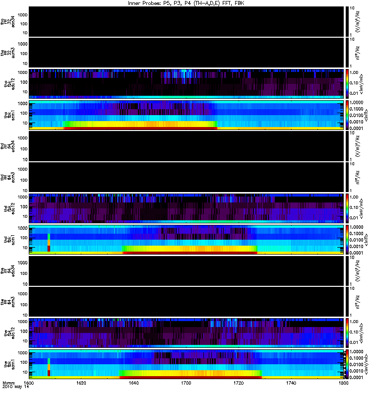Click the 1620 time axis tick label

tap(81, 383)
